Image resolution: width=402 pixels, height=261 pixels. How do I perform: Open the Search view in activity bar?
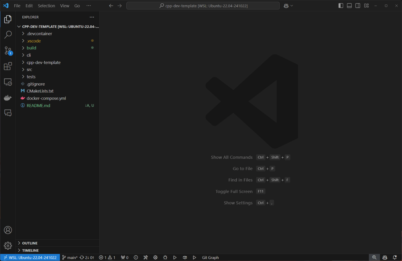coord(8,35)
